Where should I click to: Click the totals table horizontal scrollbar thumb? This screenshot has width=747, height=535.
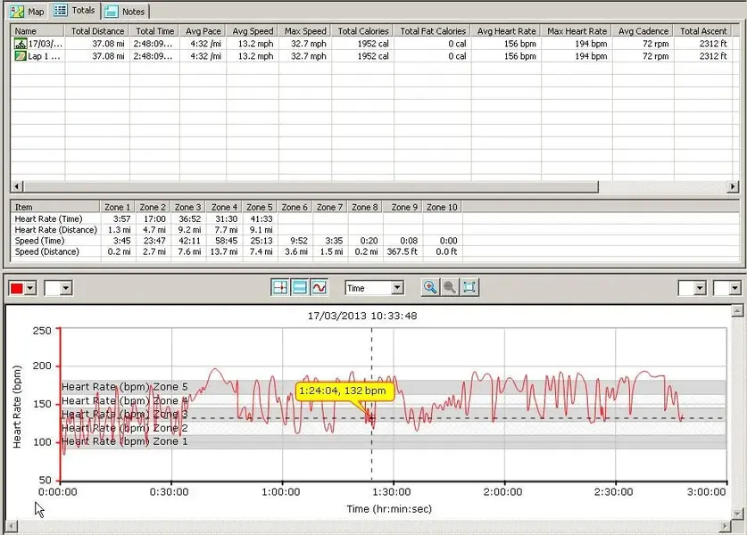pyautogui.click(x=311, y=186)
